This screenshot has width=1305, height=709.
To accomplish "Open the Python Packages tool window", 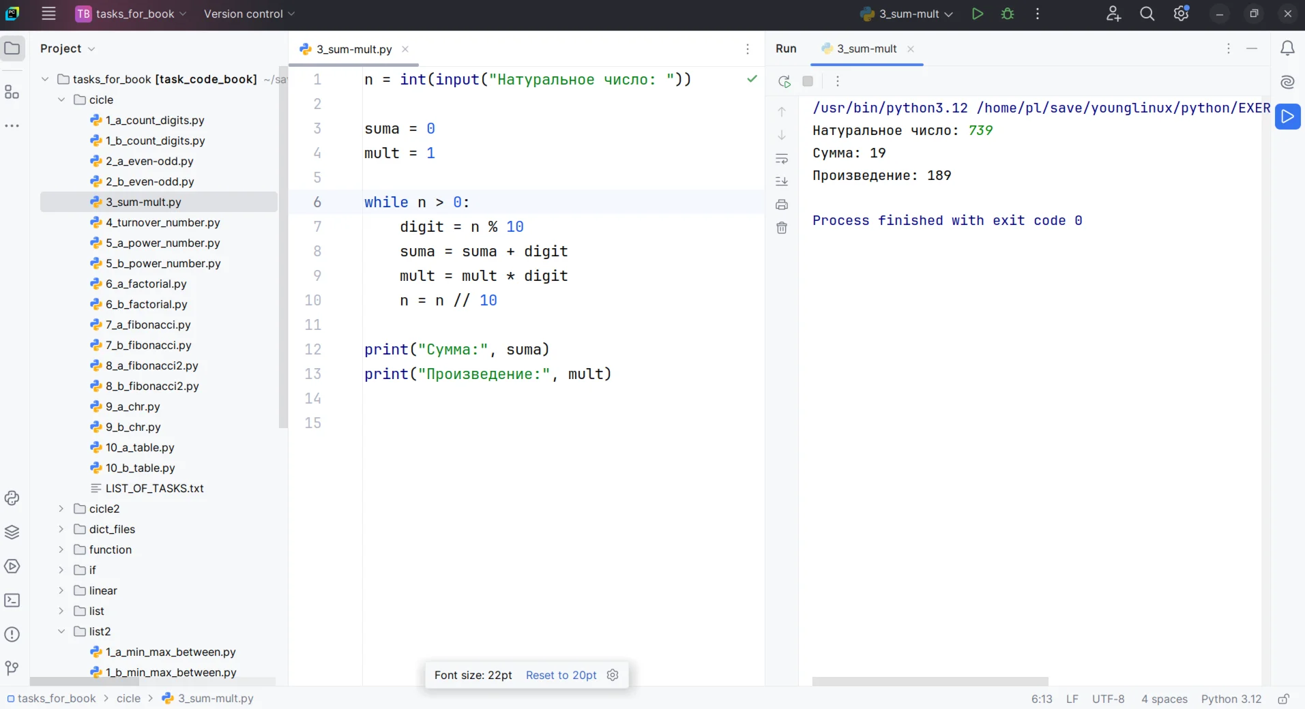I will click(12, 532).
